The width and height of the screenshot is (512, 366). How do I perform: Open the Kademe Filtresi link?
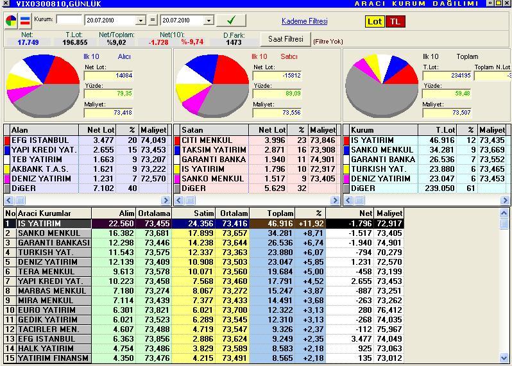click(304, 21)
